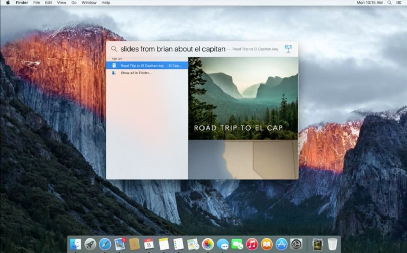This screenshot has width=407, height=253.
Task: Open the Help menu
Action: coord(106,2)
